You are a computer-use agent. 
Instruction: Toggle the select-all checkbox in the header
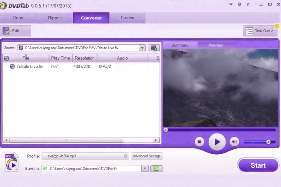click(6, 58)
